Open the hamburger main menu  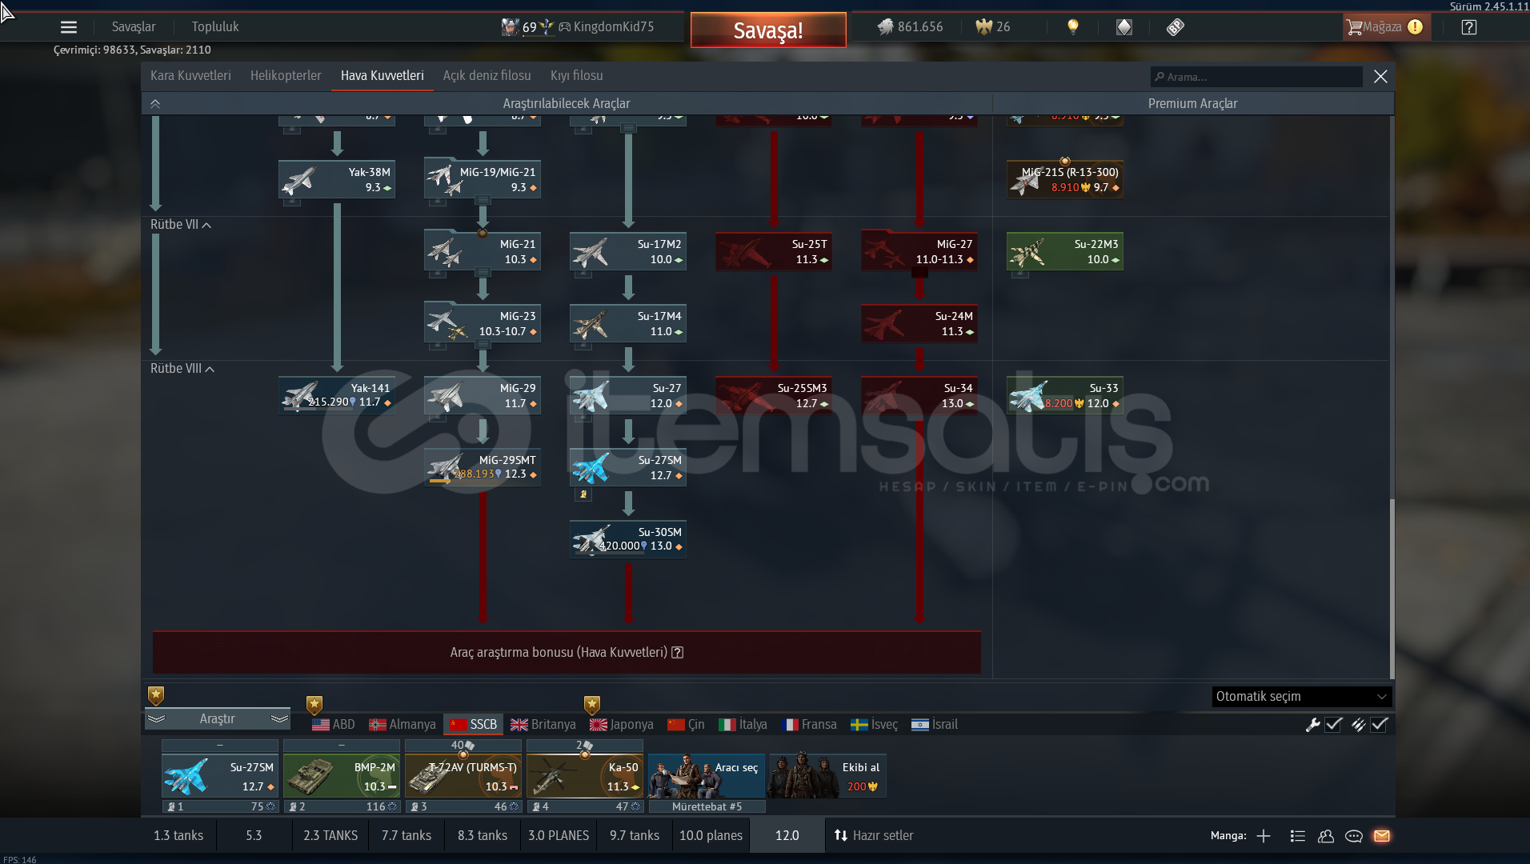pyautogui.click(x=69, y=27)
